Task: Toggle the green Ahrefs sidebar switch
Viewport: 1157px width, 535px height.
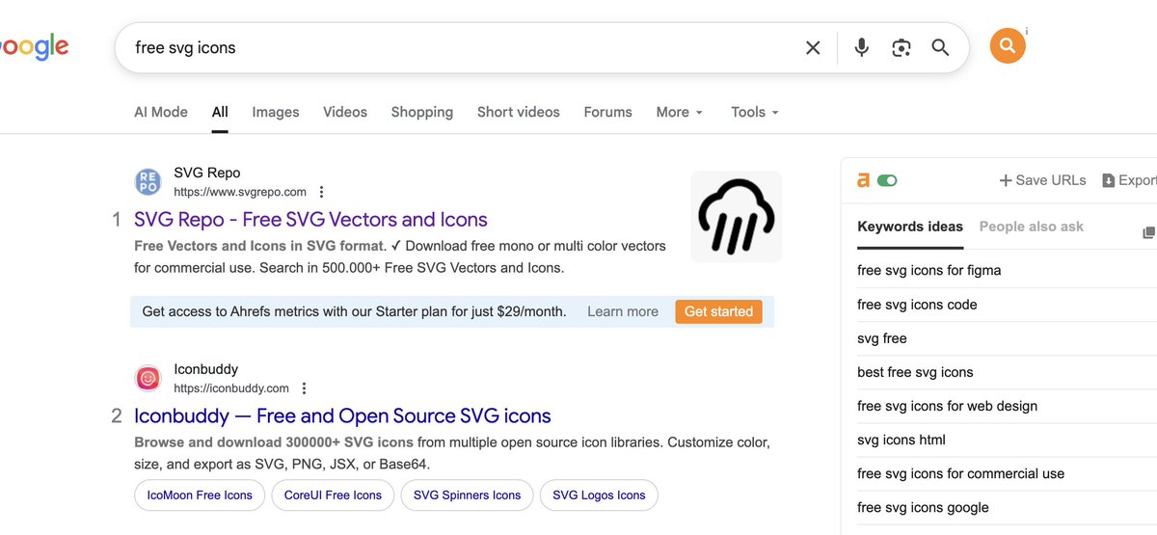Action: pyautogui.click(x=887, y=180)
